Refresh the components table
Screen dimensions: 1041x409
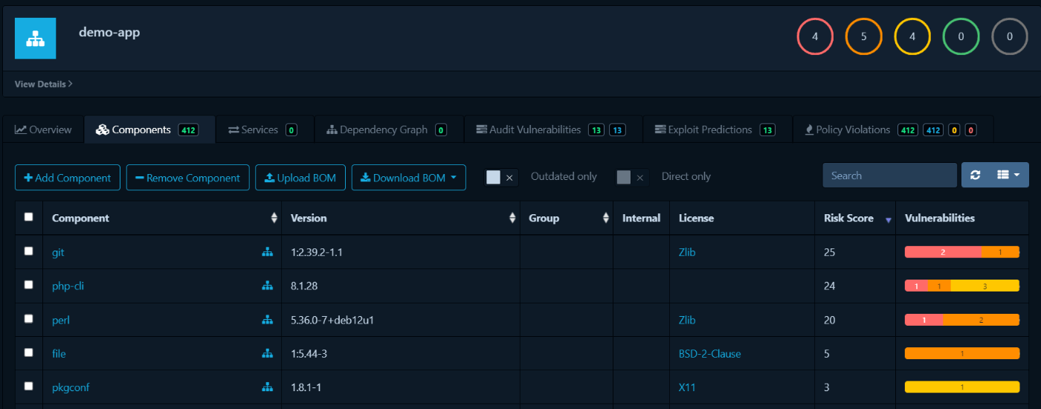pos(976,175)
